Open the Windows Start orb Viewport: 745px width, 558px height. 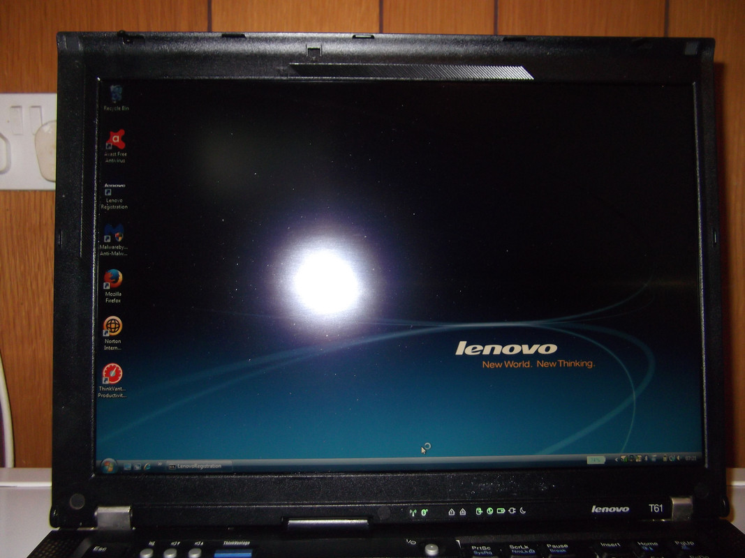[109, 466]
